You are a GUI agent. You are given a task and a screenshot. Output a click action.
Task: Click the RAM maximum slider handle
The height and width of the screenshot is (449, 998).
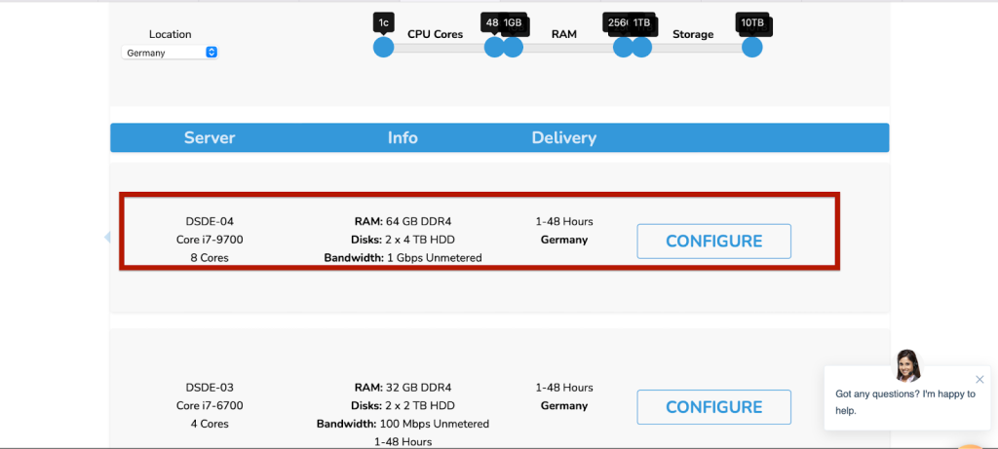point(623,47)
